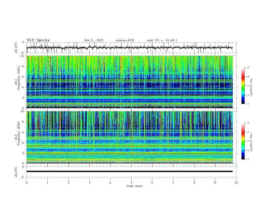This screenshot has width=266, height=205.
Task: Click time axis tick label "10"
Action: pos(236,183)
